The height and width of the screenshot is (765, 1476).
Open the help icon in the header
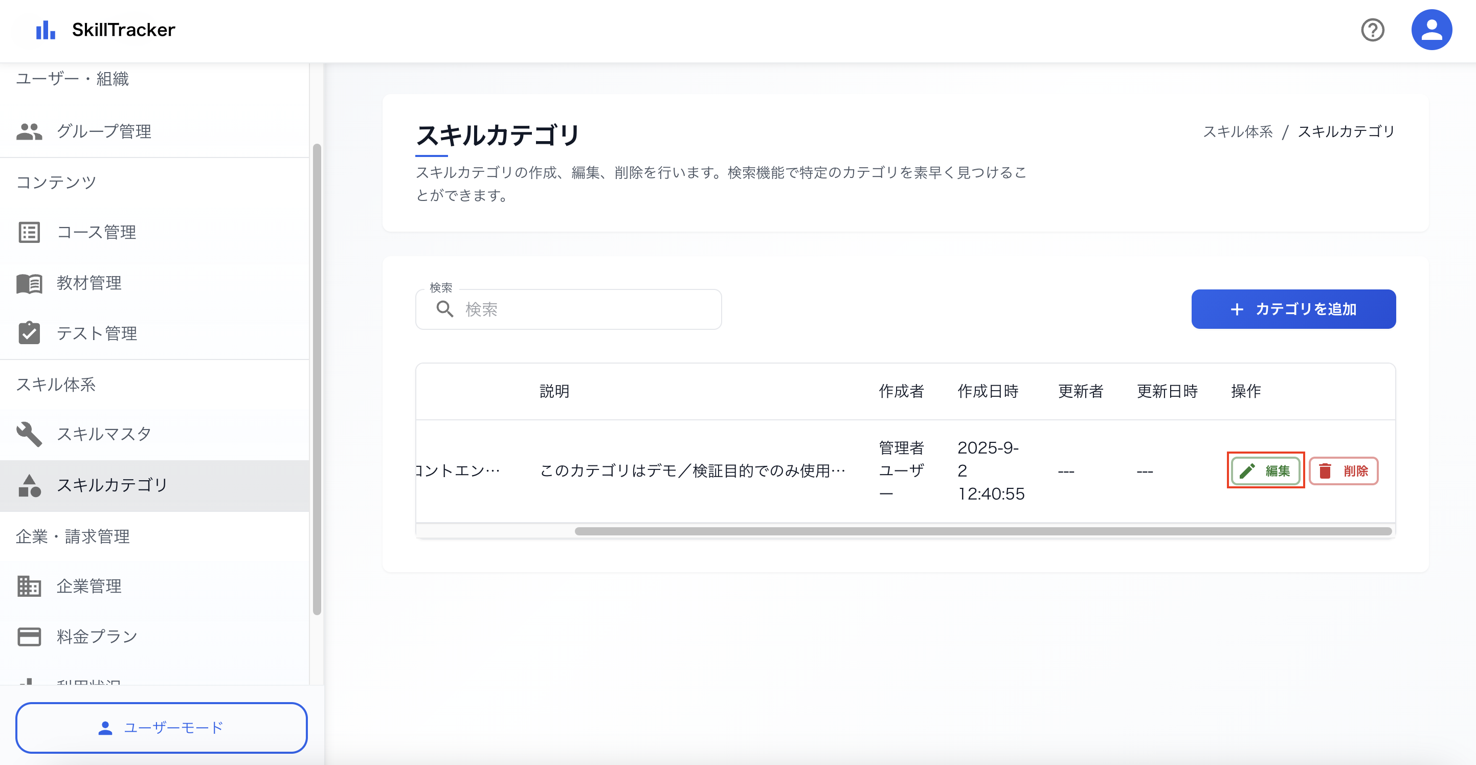1373,30
